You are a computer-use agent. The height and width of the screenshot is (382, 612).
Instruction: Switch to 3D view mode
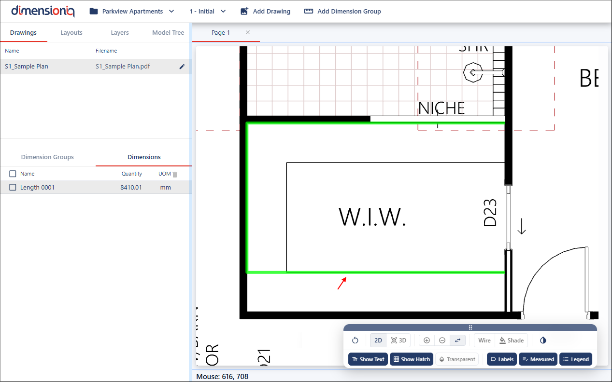(399, 341)
